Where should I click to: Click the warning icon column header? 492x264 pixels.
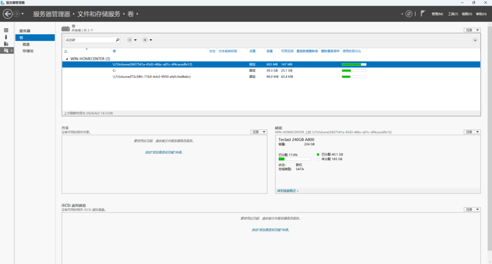(x=66, y=51)
